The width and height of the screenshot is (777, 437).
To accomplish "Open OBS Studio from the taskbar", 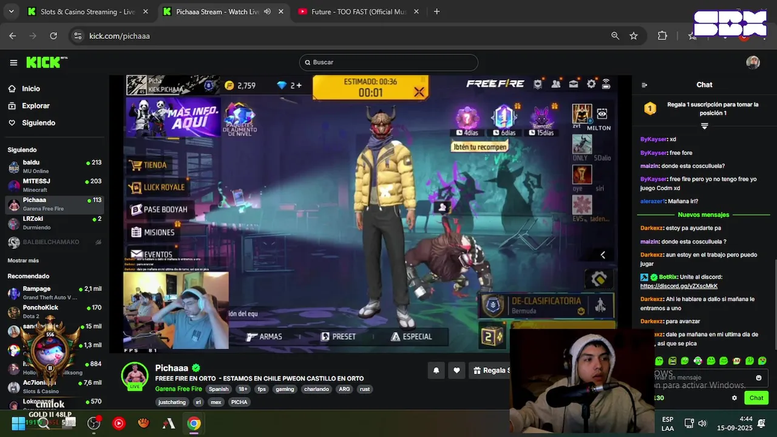I will pyautogui.click(x=93, y=423).
